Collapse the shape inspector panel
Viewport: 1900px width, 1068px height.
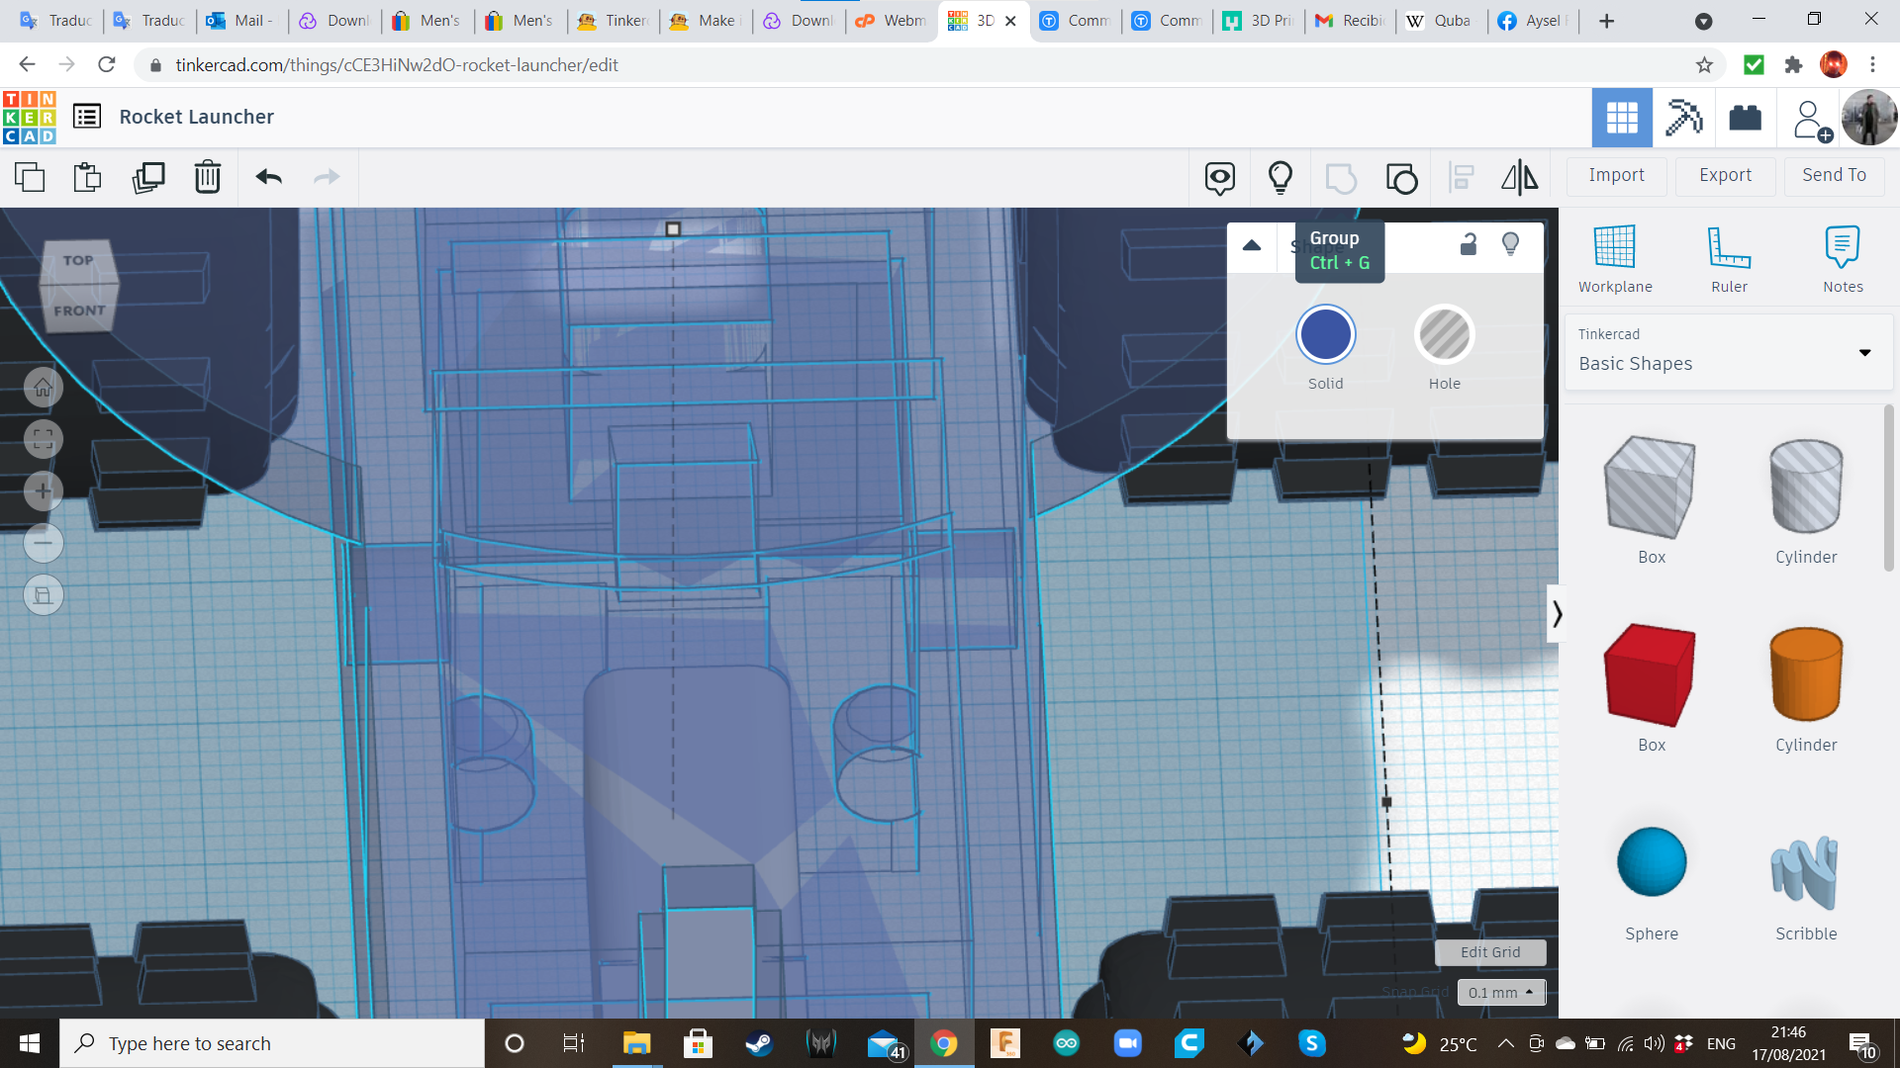1252,245
